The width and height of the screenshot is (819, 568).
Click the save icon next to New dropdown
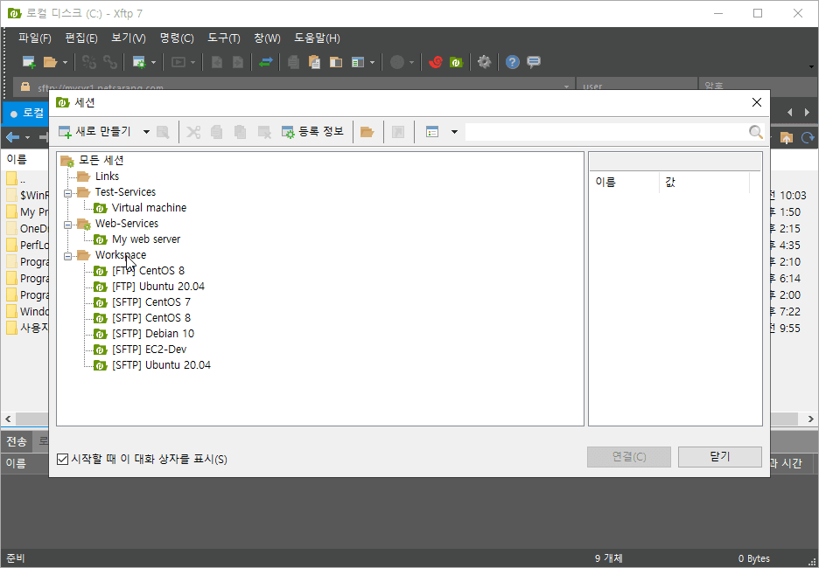[x=163, y=132]
